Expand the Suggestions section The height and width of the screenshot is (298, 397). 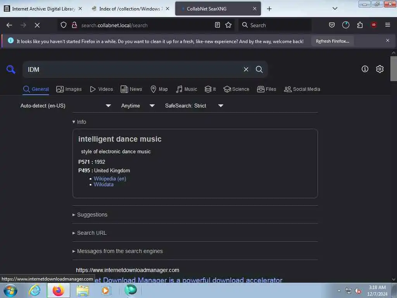coord(90,215)
